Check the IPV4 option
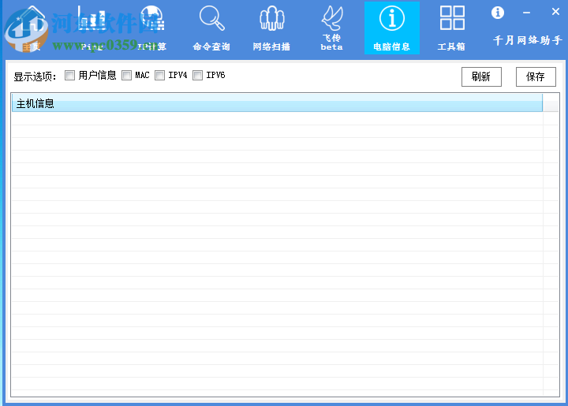 pyautogui.click(x=159, y=75)
